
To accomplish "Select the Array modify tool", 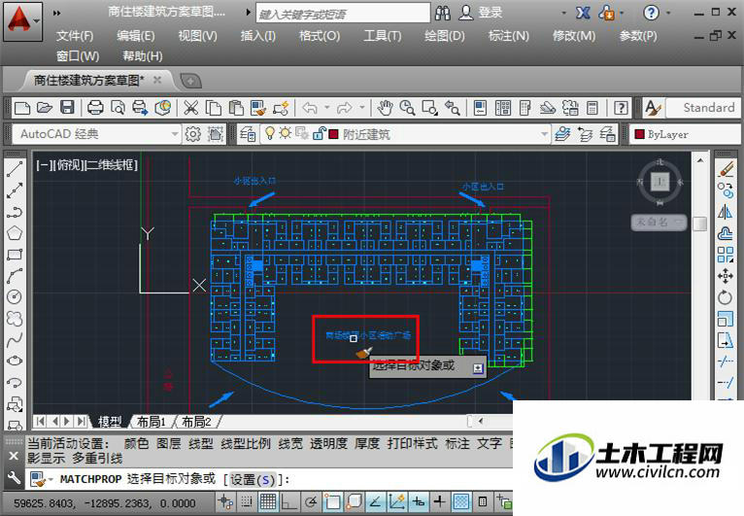I will (726, 255).
